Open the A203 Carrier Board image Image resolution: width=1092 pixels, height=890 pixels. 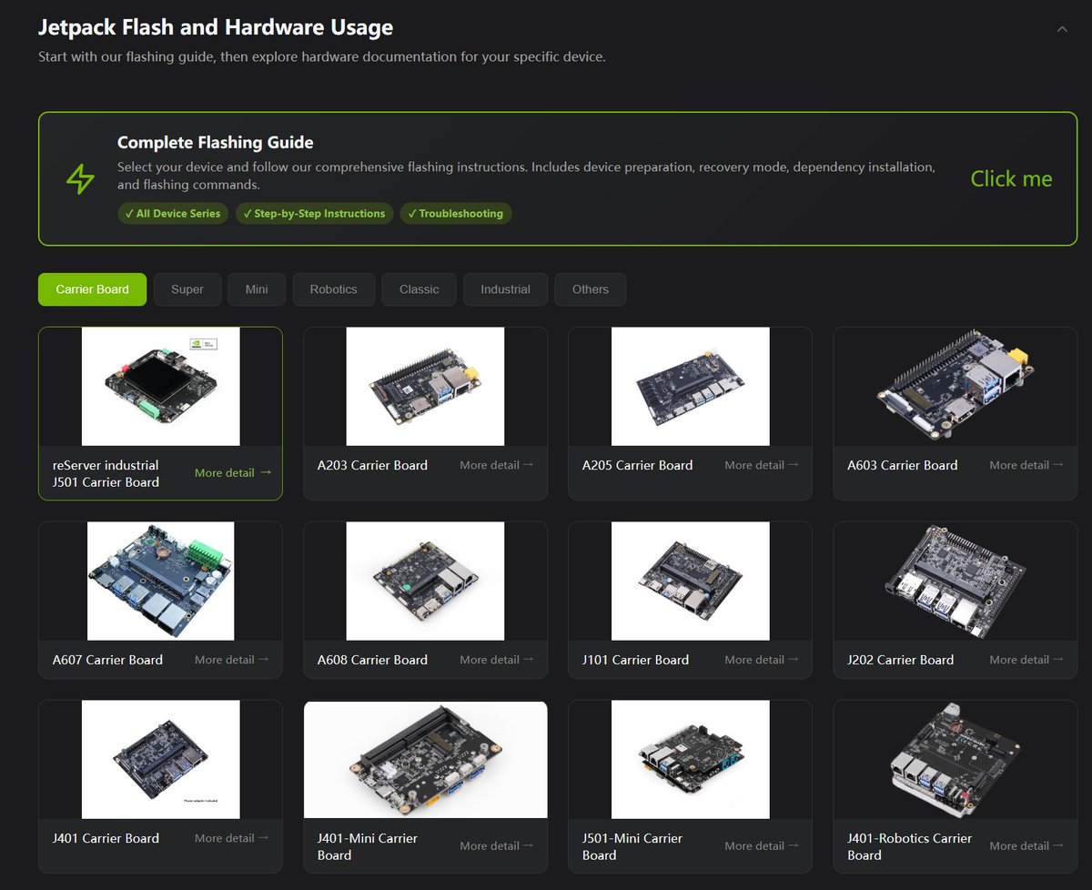[425, 386]
